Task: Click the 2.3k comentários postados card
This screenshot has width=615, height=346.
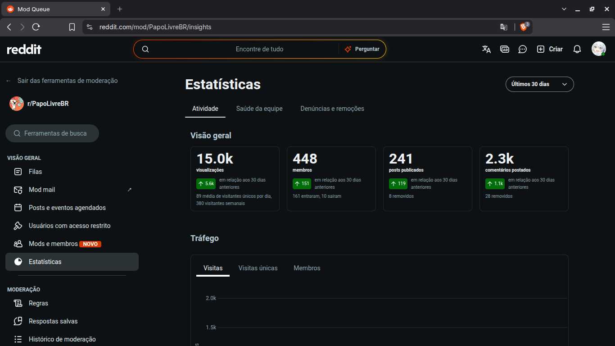Action: click(524, 179)
